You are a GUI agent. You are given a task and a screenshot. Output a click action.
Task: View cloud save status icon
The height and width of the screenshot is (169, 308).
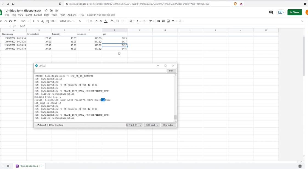pos(56,11)
